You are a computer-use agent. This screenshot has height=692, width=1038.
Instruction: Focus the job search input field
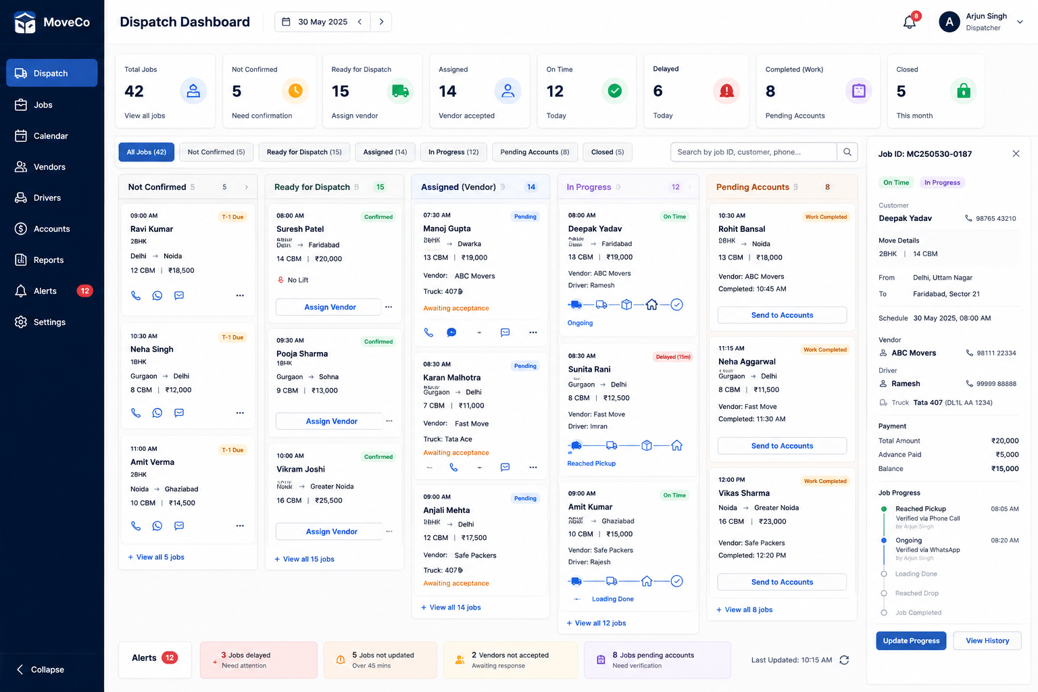coord(753,152)
